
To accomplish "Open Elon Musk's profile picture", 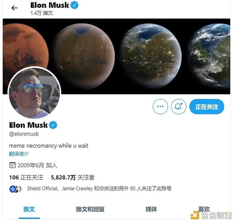I will click(x=34, y=93).
